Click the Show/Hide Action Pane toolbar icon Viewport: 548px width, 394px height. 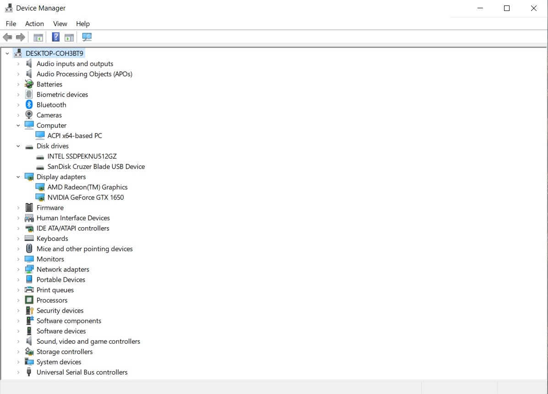pyautogui.click(x=69, y=37)
